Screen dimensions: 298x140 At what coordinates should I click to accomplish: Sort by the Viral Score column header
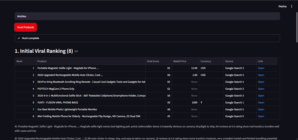[x=159, y=61]
